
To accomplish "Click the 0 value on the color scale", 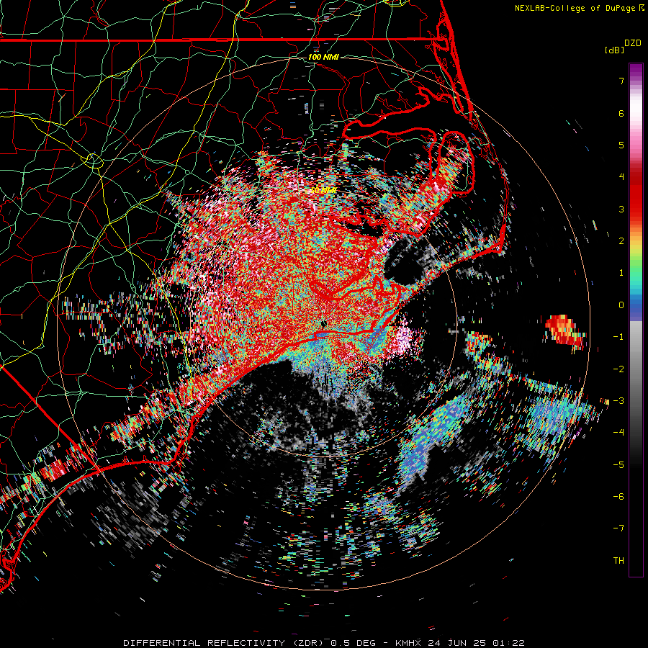I will (x=621, y=305).
